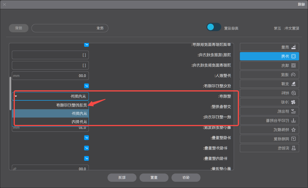308x188 pixels.
Task: Uncheck the 优化壁打印顺序 checkbox
Action: tap(86, 86)
